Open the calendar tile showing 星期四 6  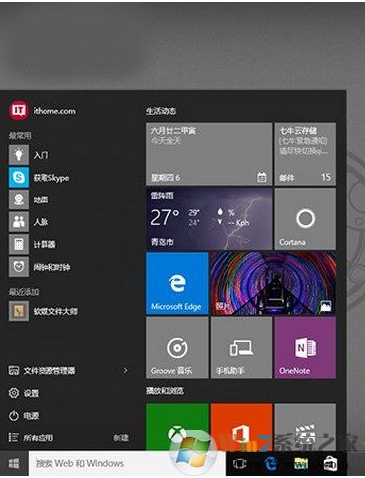210,154
